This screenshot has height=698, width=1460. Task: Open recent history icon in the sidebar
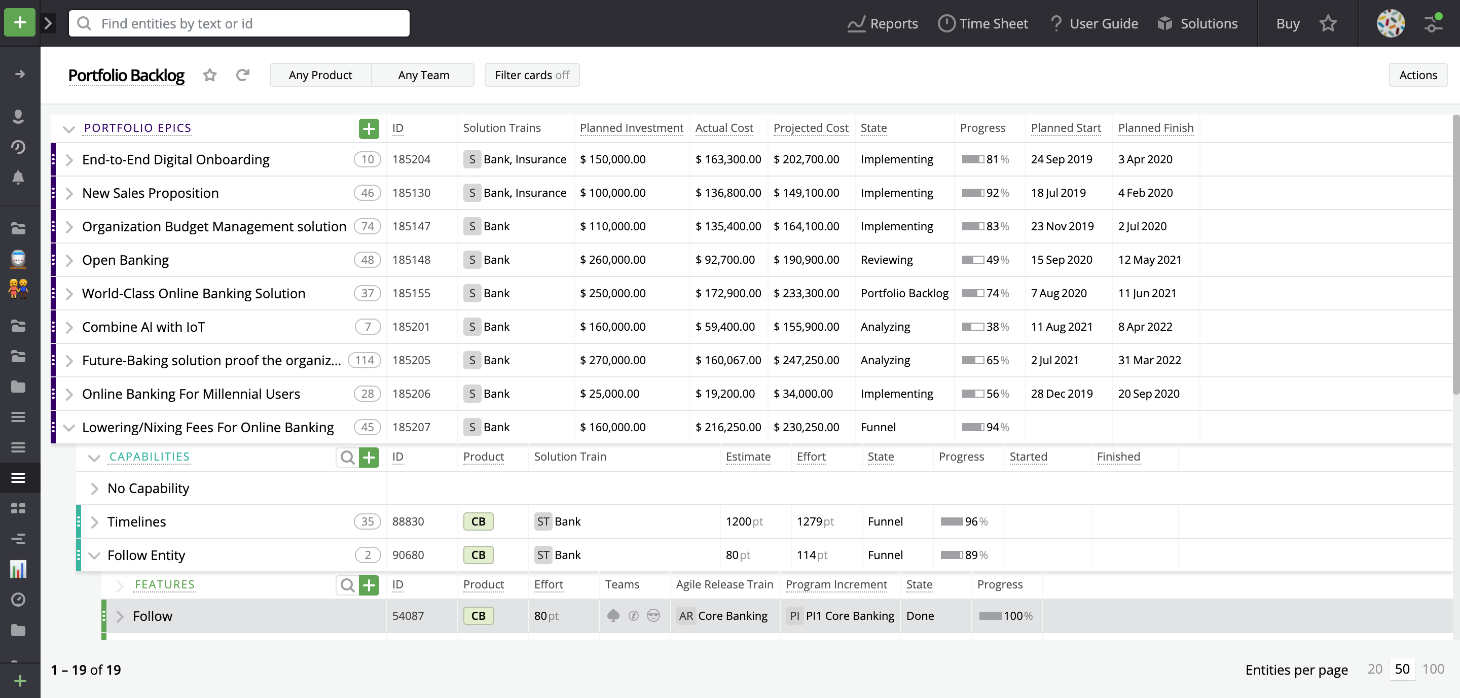18,147
